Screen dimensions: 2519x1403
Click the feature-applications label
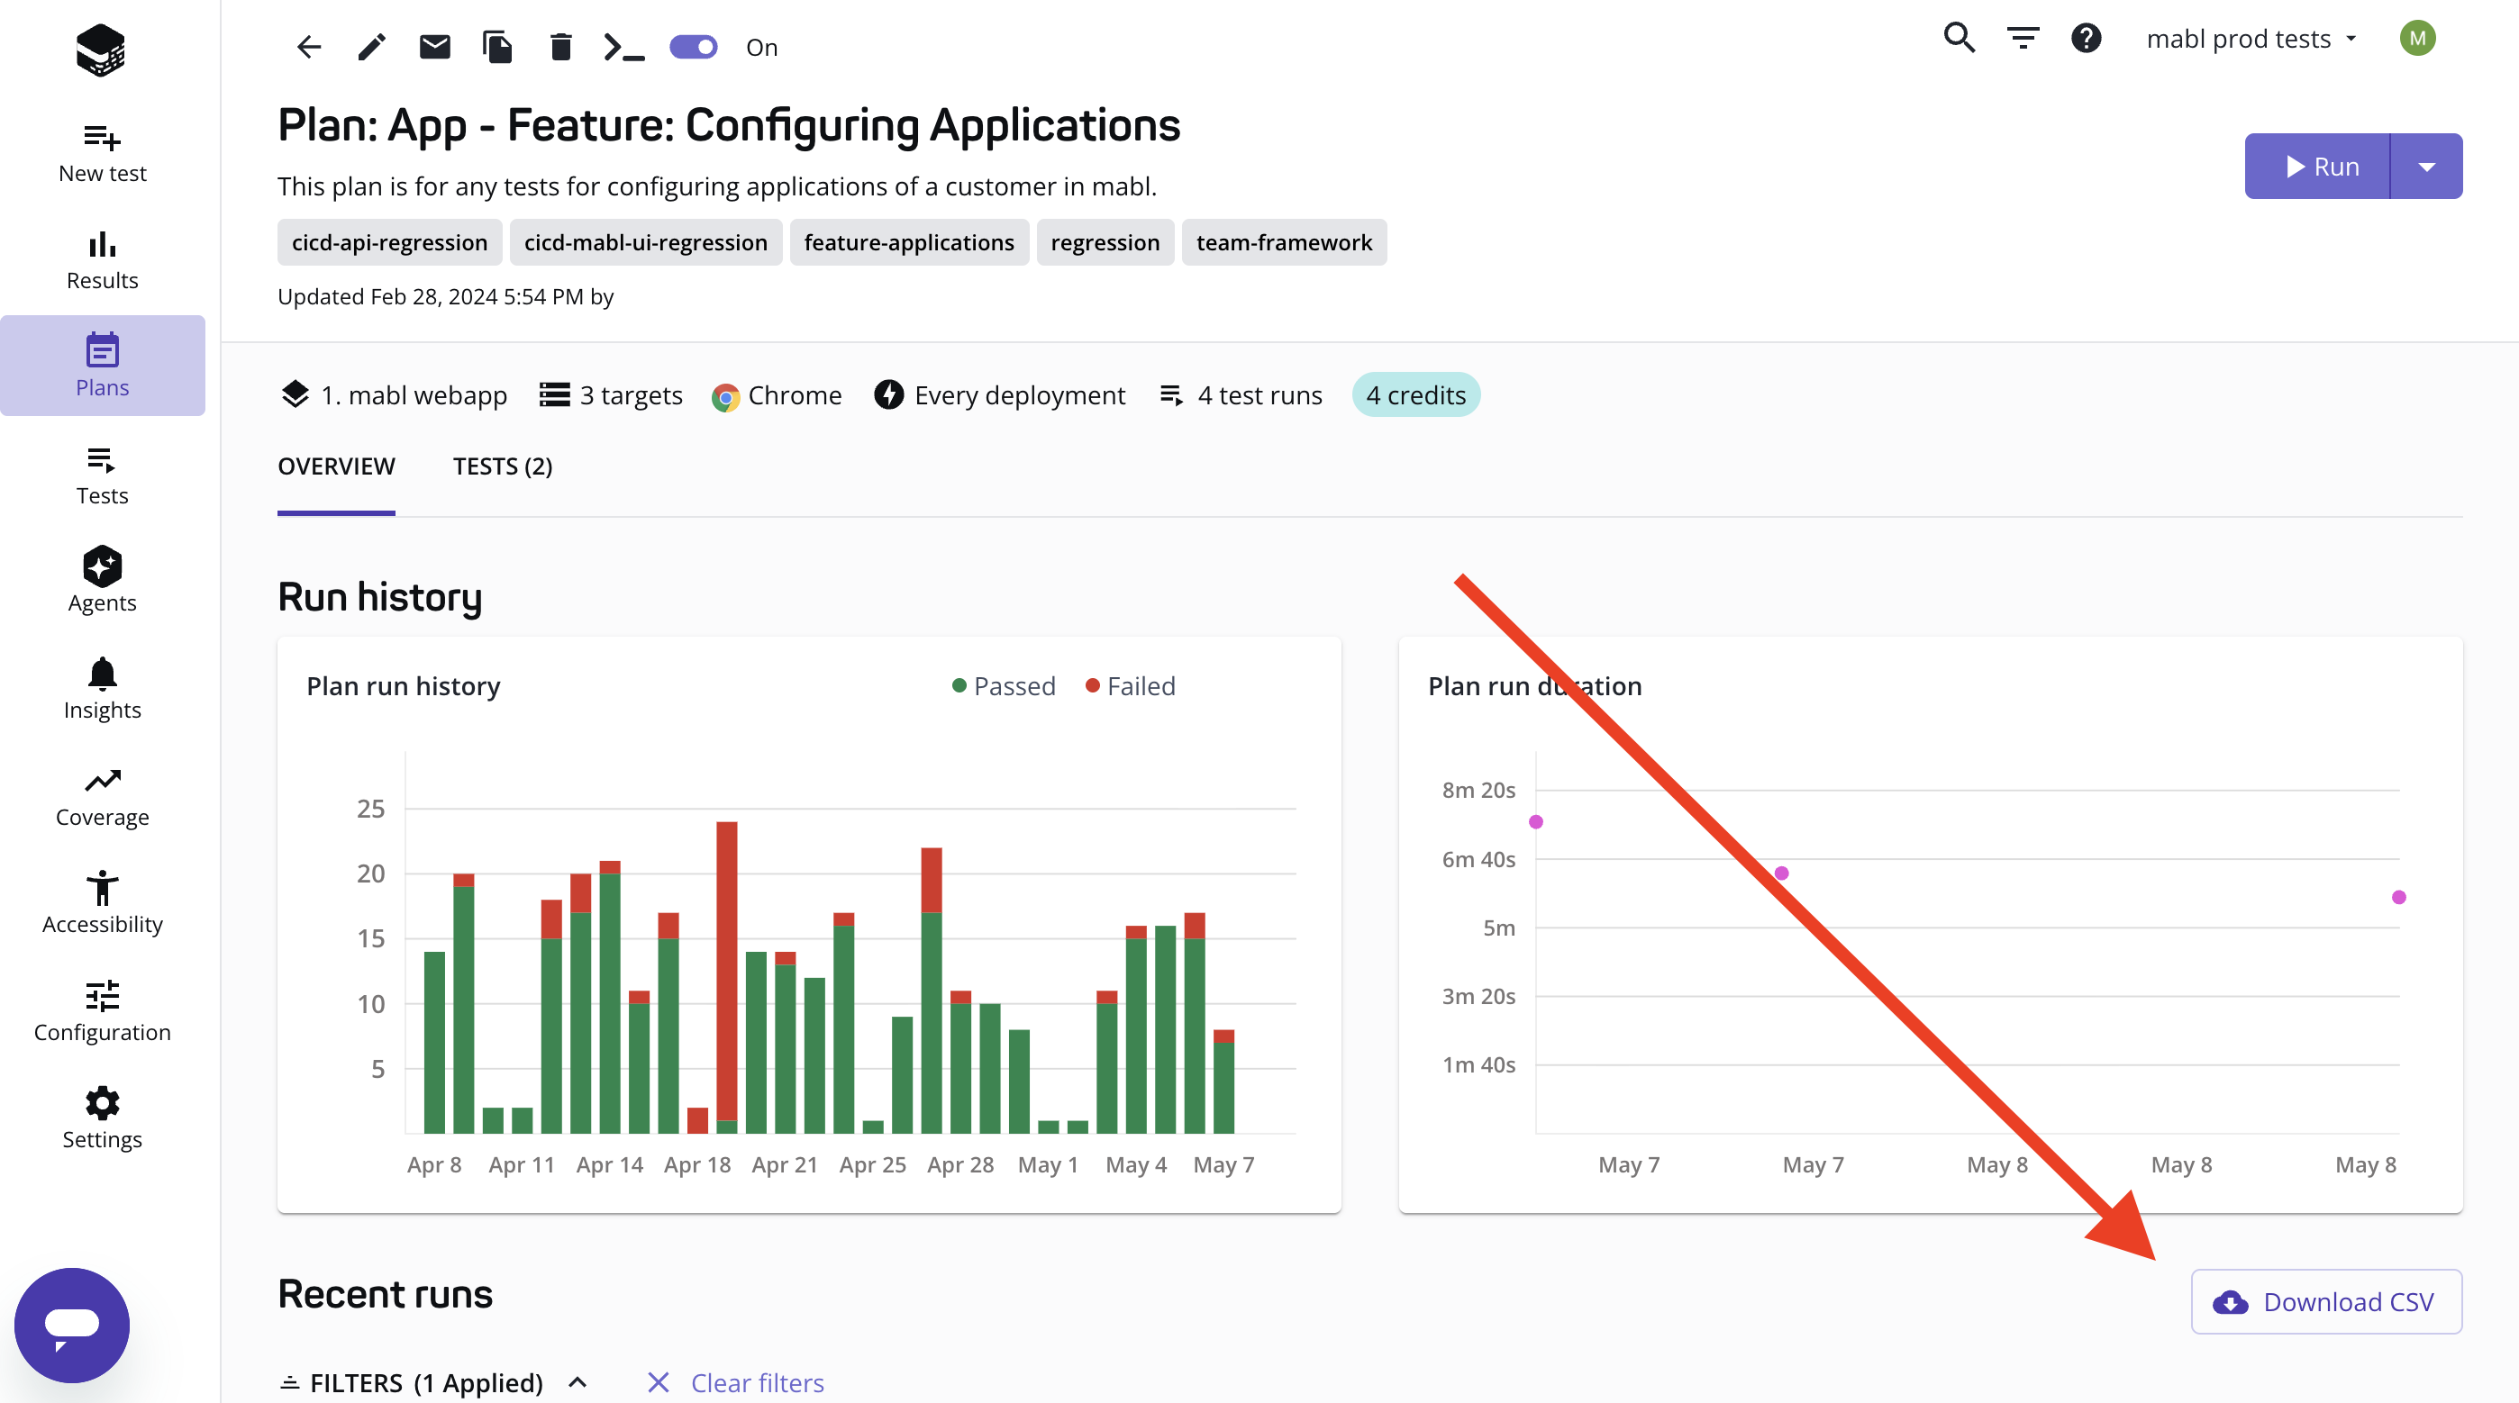(x=909, y=242)
